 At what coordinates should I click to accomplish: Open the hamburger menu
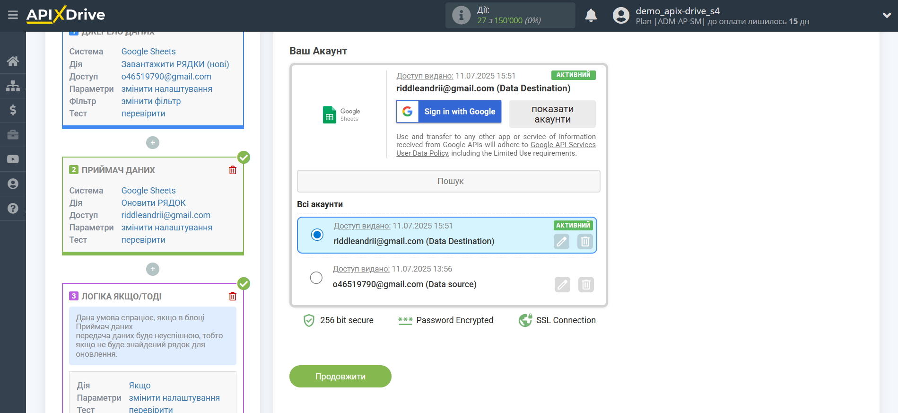pos(13,15)
